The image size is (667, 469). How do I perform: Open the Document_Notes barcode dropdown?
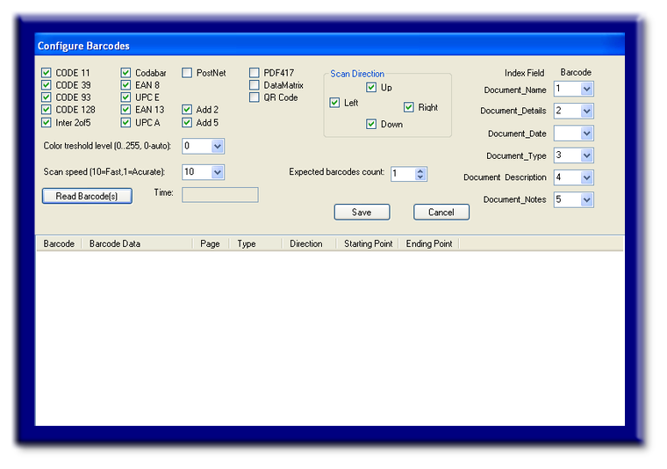coord(586,199)
